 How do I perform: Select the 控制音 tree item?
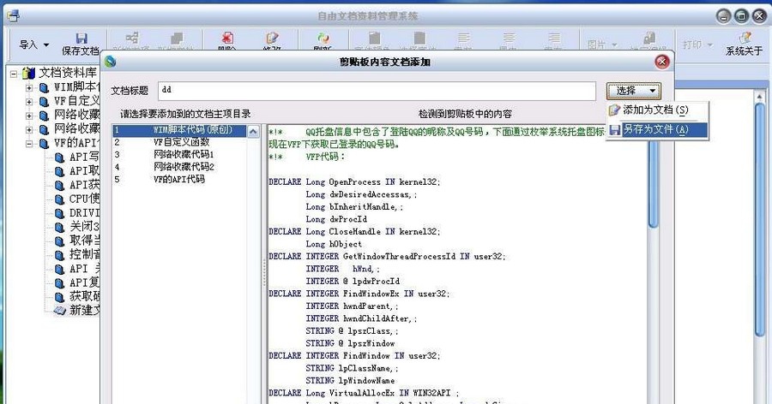84,255
